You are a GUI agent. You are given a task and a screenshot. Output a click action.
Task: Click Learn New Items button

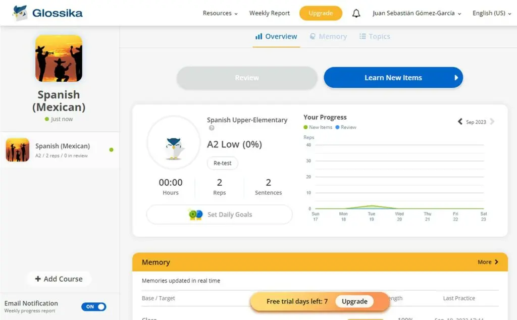click(x=393, y=77)
